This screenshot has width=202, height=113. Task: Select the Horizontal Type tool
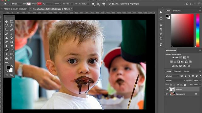point(12,50)
